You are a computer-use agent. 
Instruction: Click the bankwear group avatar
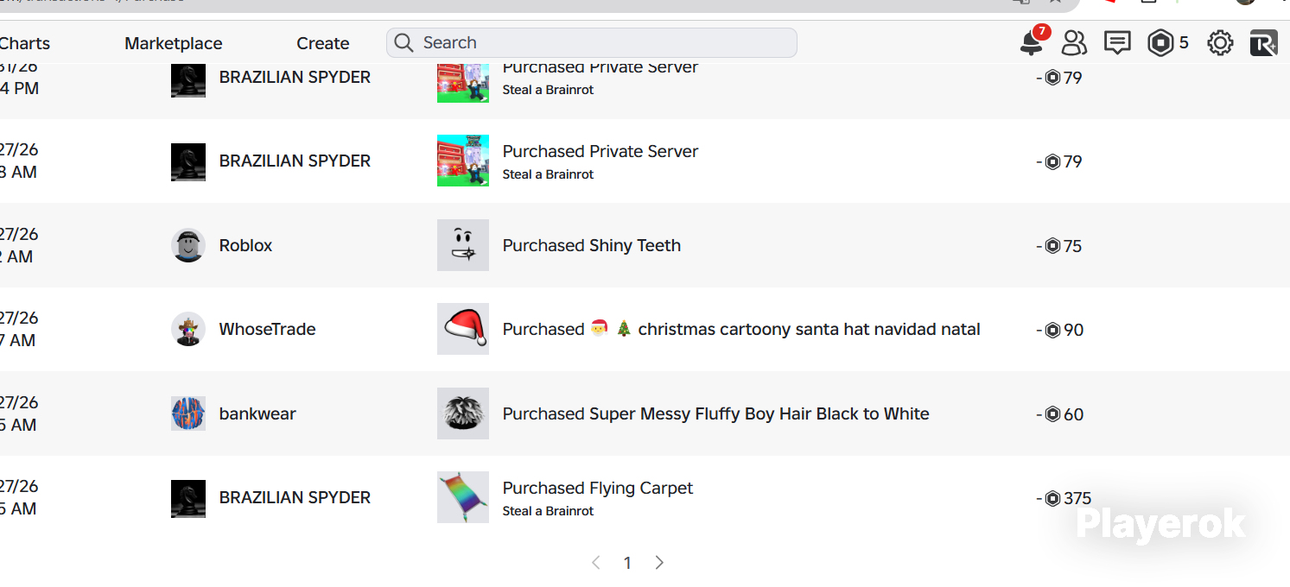[x=188, y=413]
